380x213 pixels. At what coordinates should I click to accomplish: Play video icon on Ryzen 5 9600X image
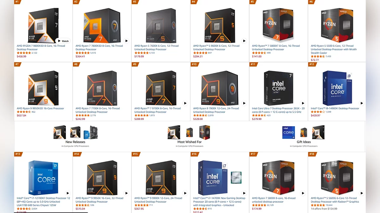(244, 41)
